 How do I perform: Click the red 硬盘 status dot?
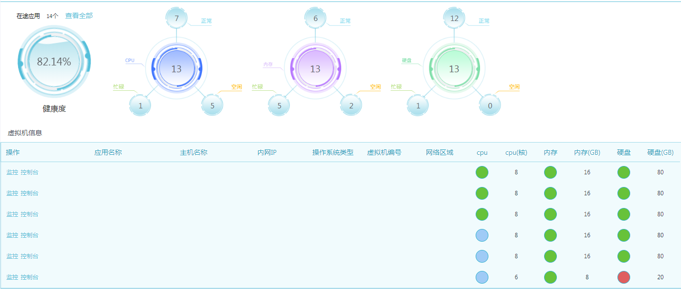tap(623, 277)
